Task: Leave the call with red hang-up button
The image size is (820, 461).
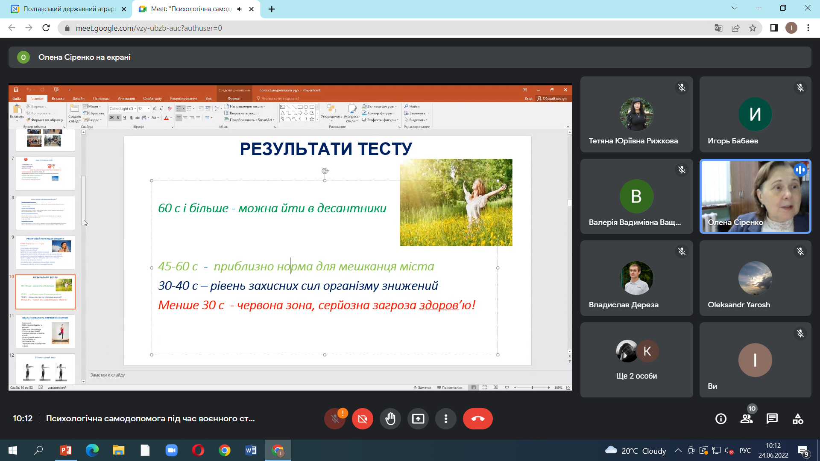Action: point(478,419)
